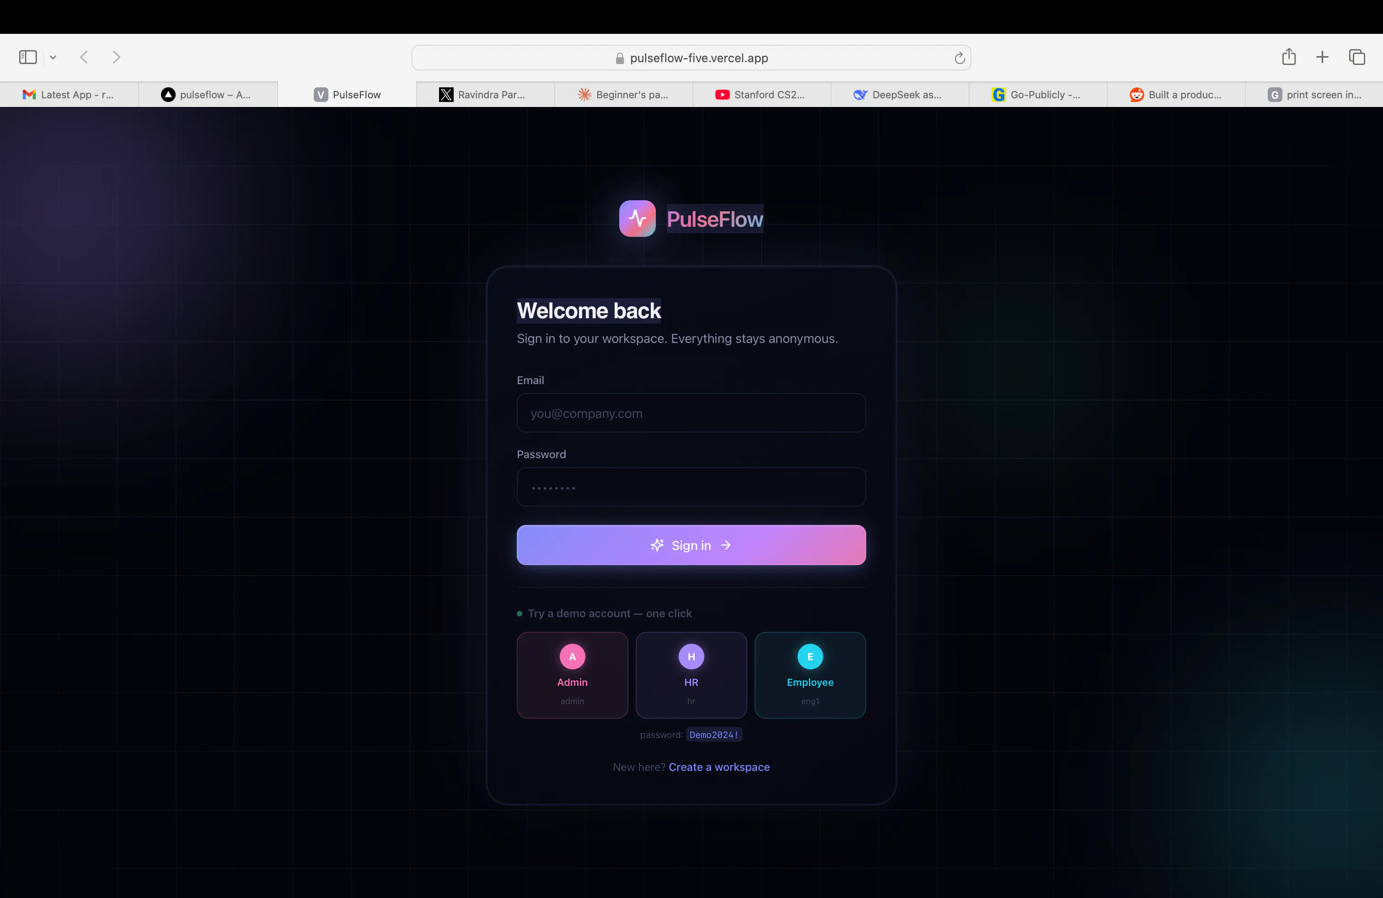Click the HR avatar circle H

(x=691, y=657)
